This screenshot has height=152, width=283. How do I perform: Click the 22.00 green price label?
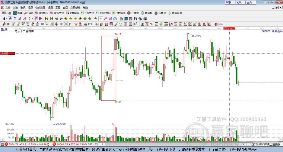coord(118,102)
